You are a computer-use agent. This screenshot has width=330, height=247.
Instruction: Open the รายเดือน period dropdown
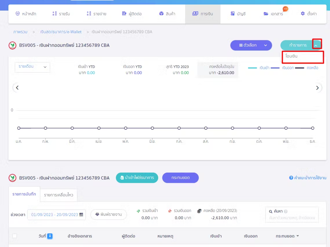tap(32, 67)
